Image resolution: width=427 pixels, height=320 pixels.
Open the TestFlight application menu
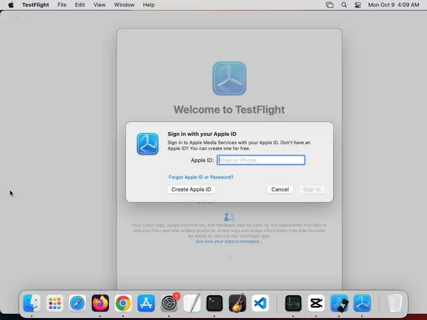click(x=35, y=5)
